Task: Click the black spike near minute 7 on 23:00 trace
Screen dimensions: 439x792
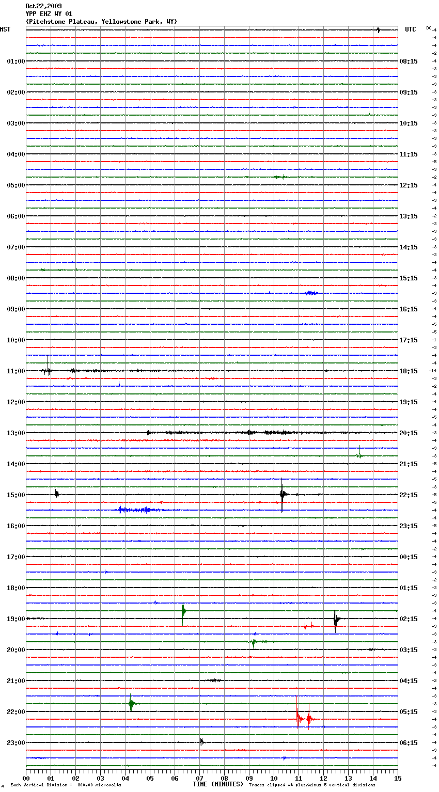Action: click(201, 742)
